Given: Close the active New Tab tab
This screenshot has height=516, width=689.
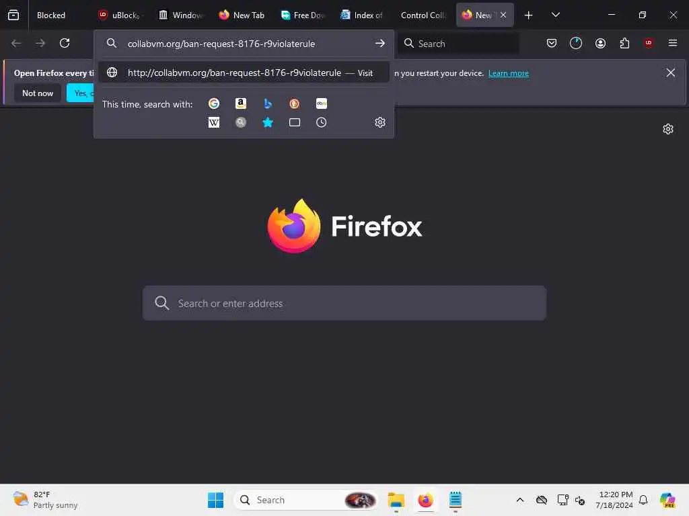Looking at the screenshot, I should [503, 15].
